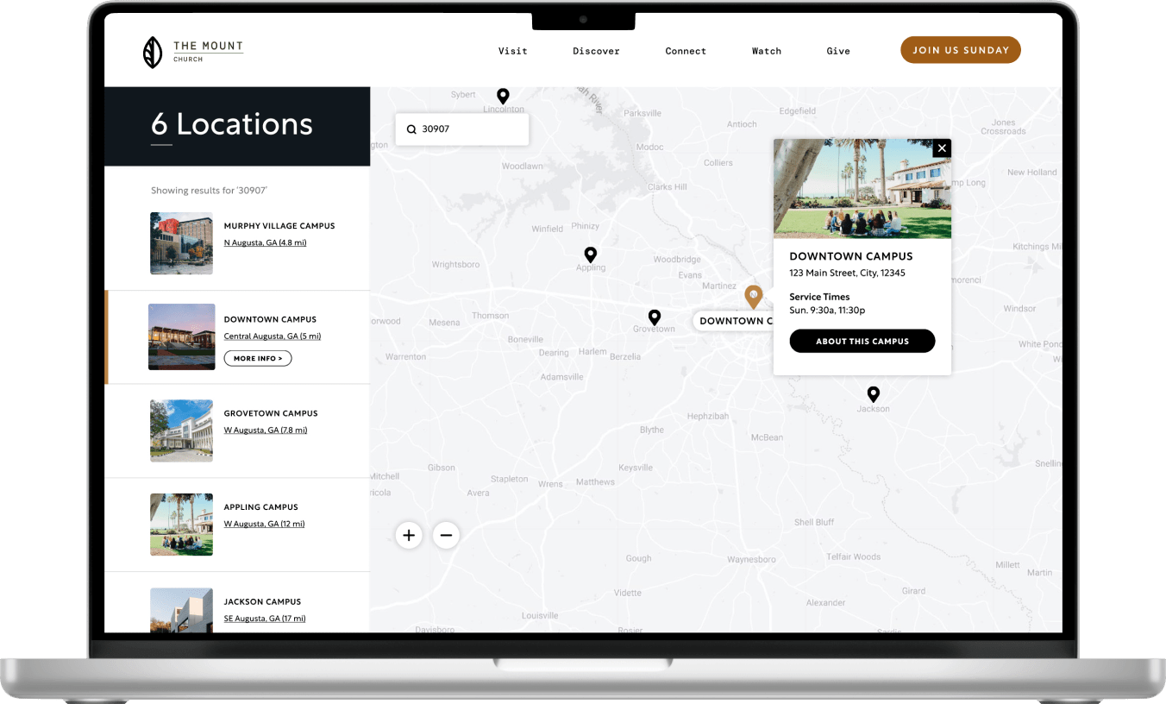
Task: Open Downtown Campus list thumbnail
Action: [x=181, y=336]
